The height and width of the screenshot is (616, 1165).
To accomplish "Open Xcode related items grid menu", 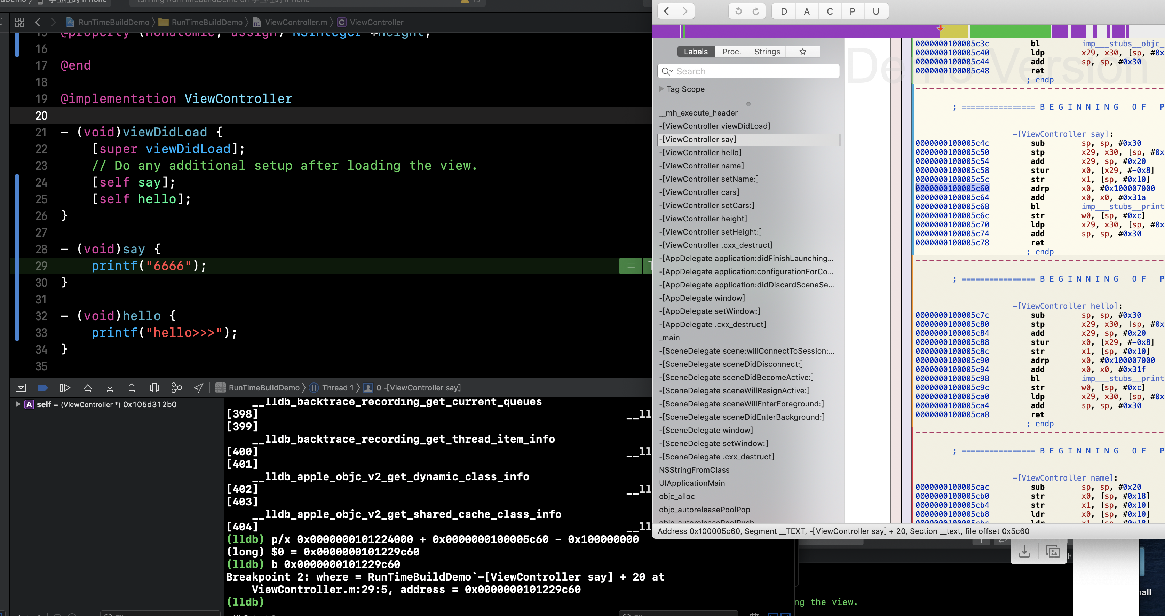I will [x=19, y=22].
